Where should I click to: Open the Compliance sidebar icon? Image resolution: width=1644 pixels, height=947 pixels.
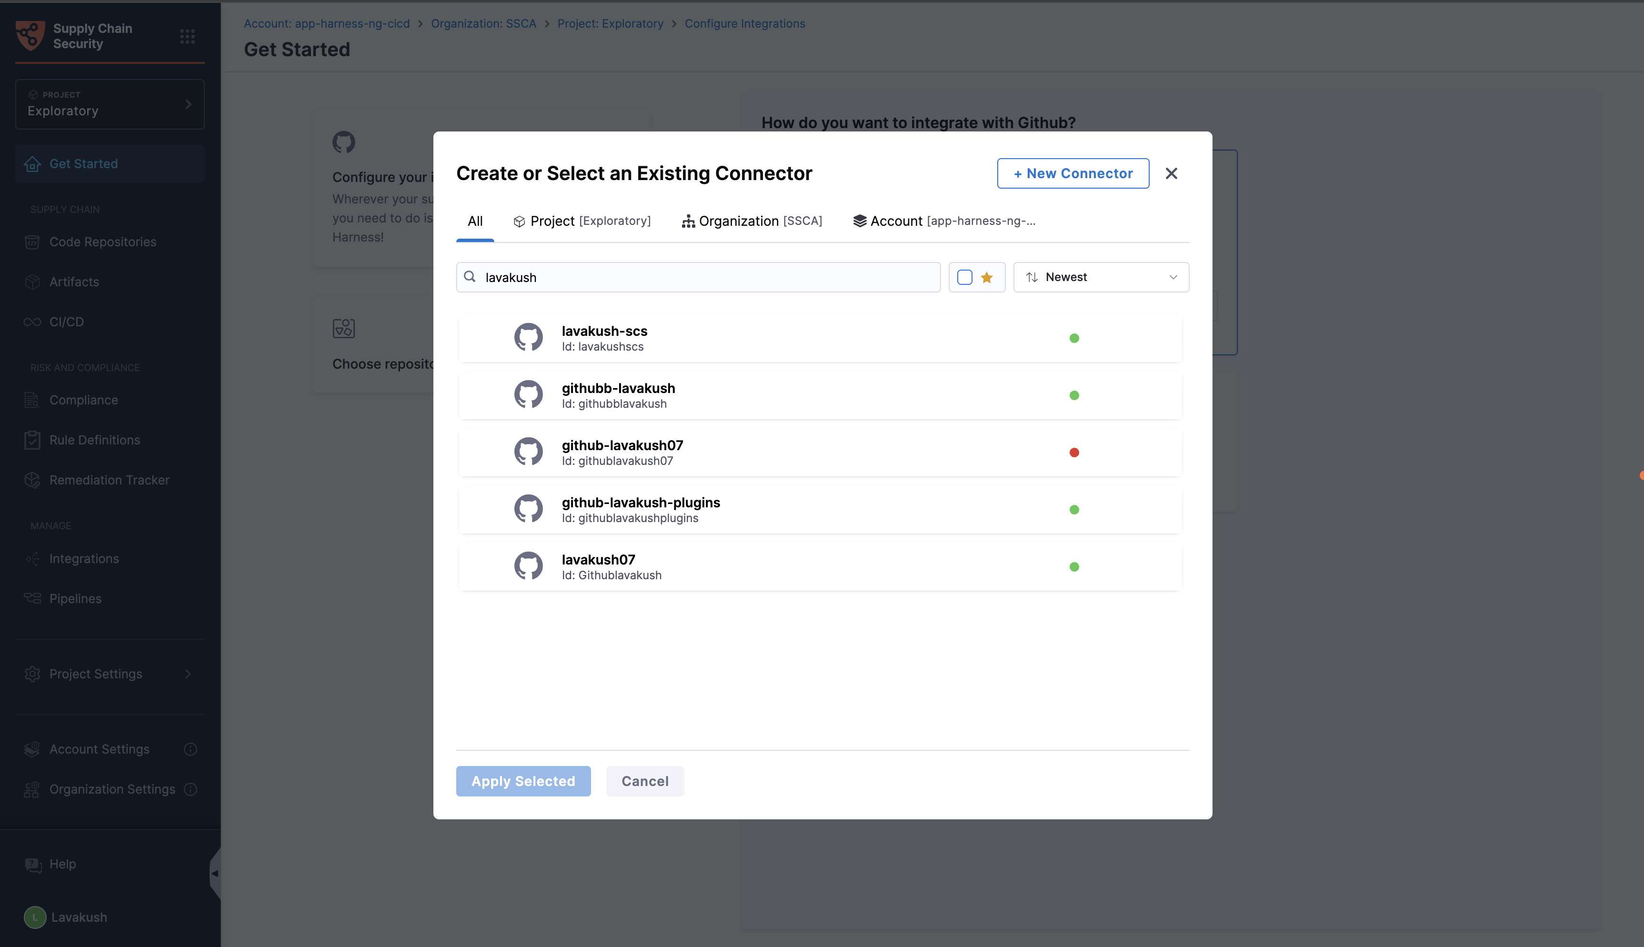tap(32, 400)
